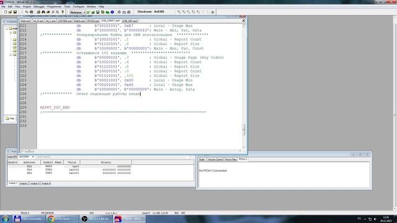397x223 pixels.
Task: Click the Windows Start button
Action: click(x=6, y=219)
